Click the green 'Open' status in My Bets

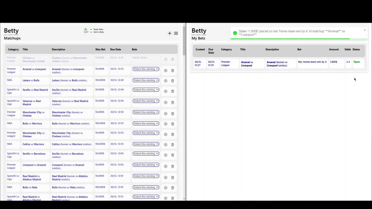coord(357,62)
